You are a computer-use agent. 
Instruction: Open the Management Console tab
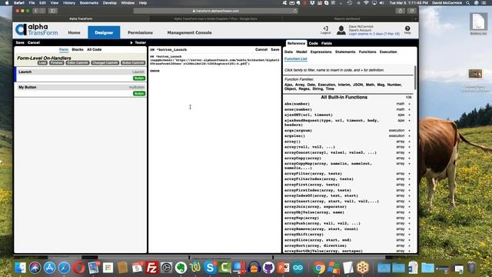(190, 32)
